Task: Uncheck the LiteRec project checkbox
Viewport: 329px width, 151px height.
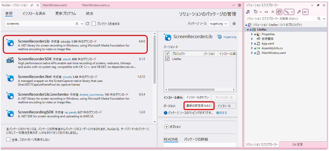Action: [167, 59]
